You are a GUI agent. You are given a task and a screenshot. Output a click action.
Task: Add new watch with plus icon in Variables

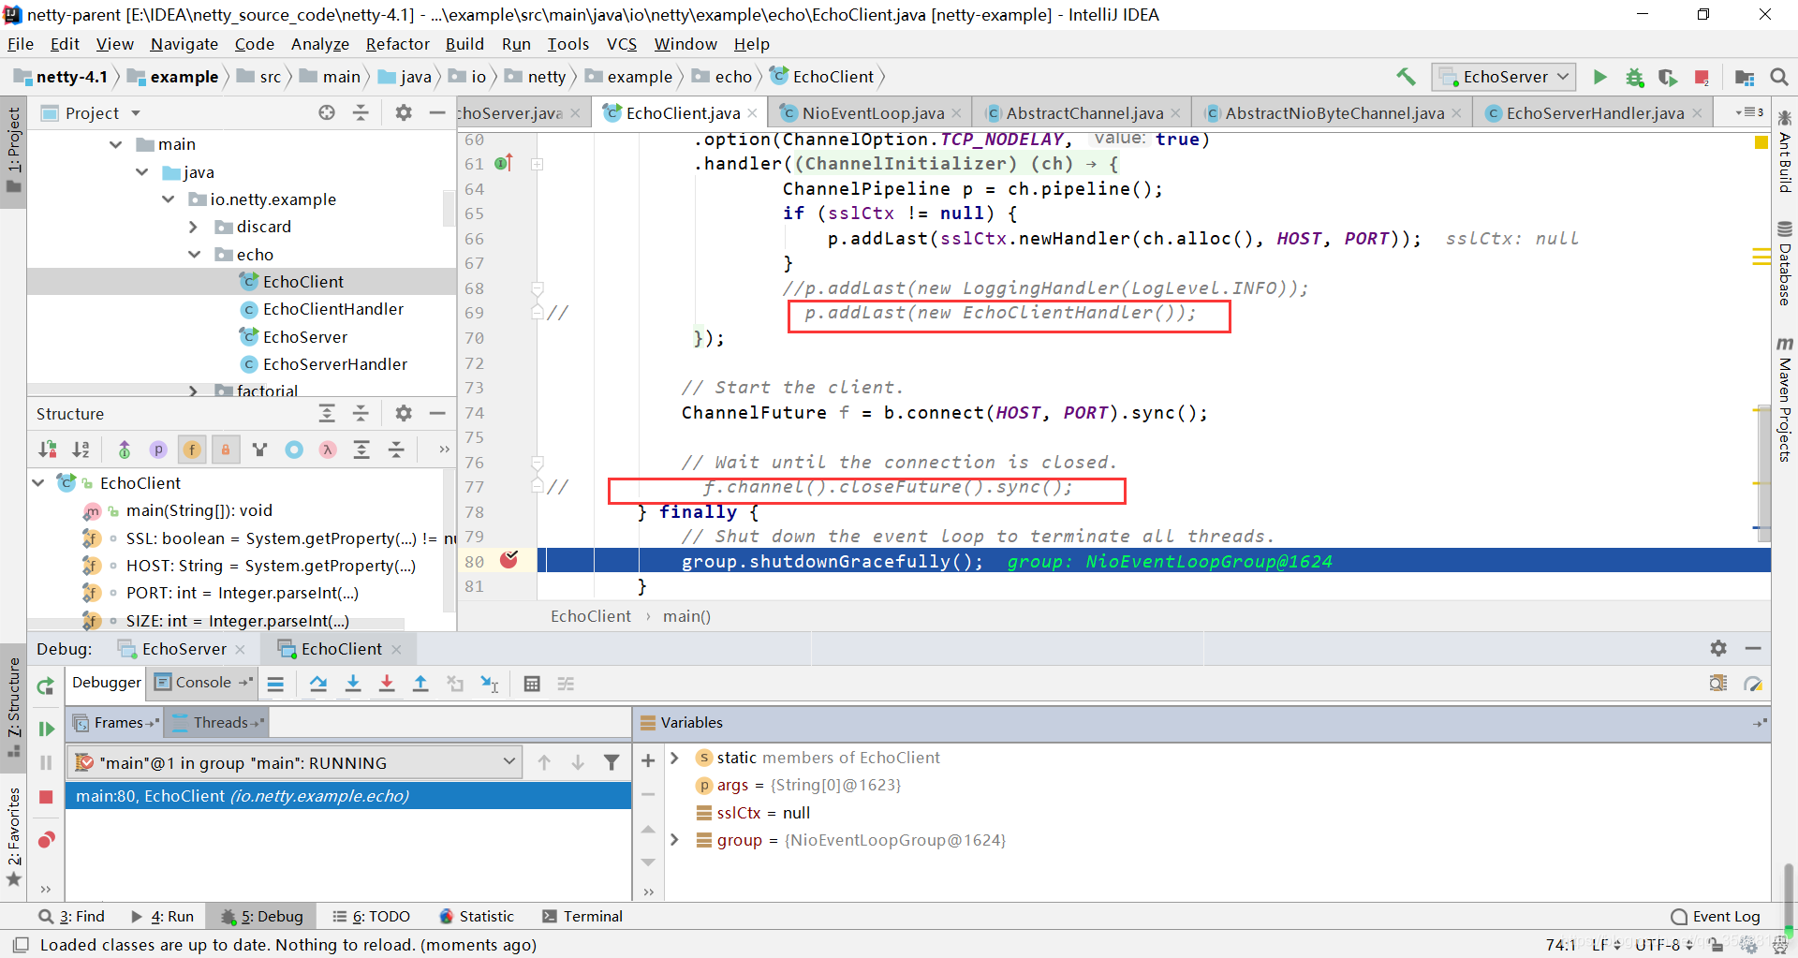(x=648, y=760)
